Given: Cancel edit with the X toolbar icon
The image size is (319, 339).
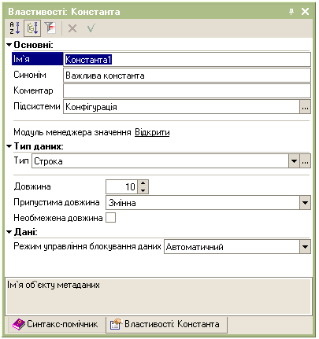Looking at the screenshot, I should click(x=72, y=28).
